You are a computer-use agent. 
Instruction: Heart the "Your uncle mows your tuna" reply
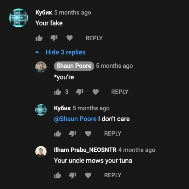click(88, 175)
